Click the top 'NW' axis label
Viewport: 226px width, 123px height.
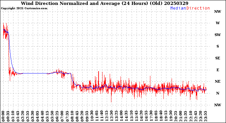tap(217, 11)
